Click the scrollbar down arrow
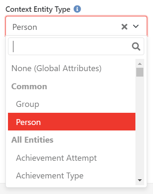The height and width of the screenshot is (194, 153). coord(140,180)
